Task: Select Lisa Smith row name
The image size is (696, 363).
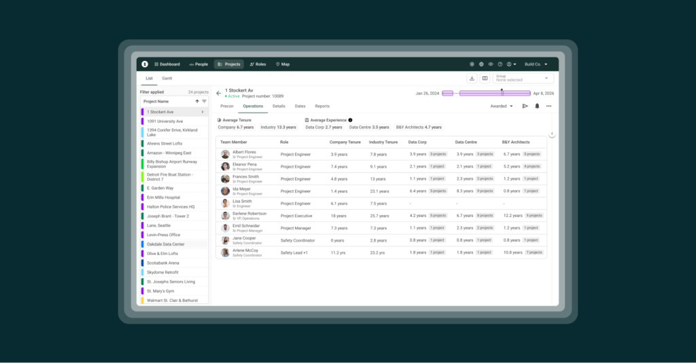Action: pyautogui.click(x=242, y=202)
